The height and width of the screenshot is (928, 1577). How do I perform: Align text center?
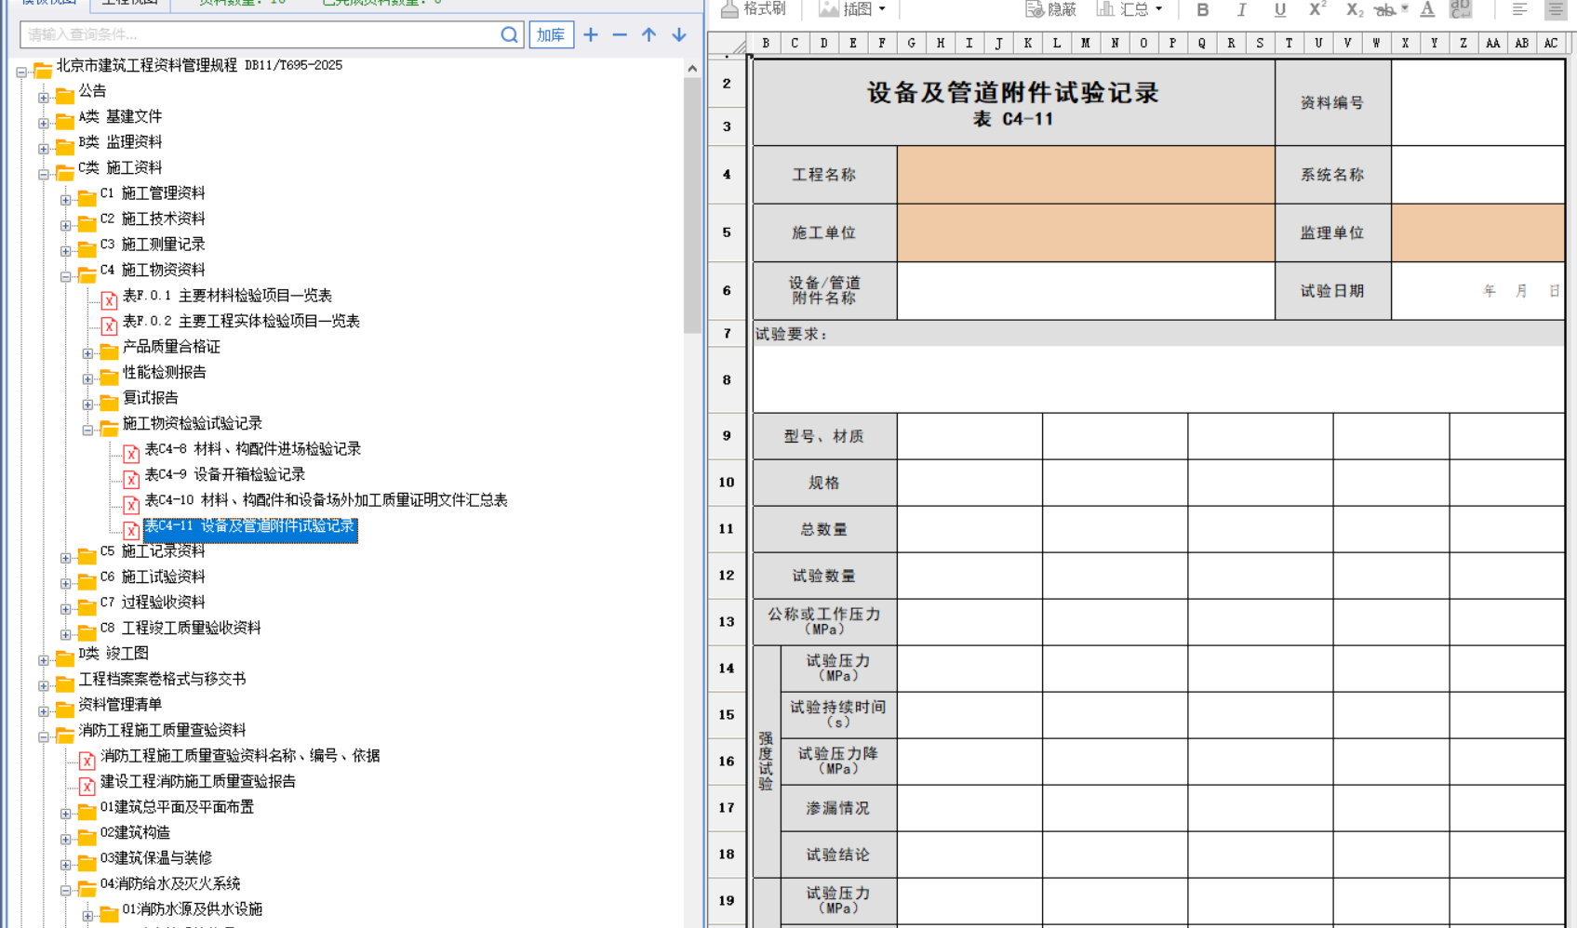1556,9
